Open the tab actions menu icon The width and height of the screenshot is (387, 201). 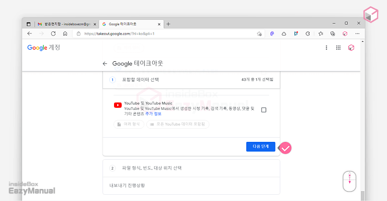click(29, 24)
